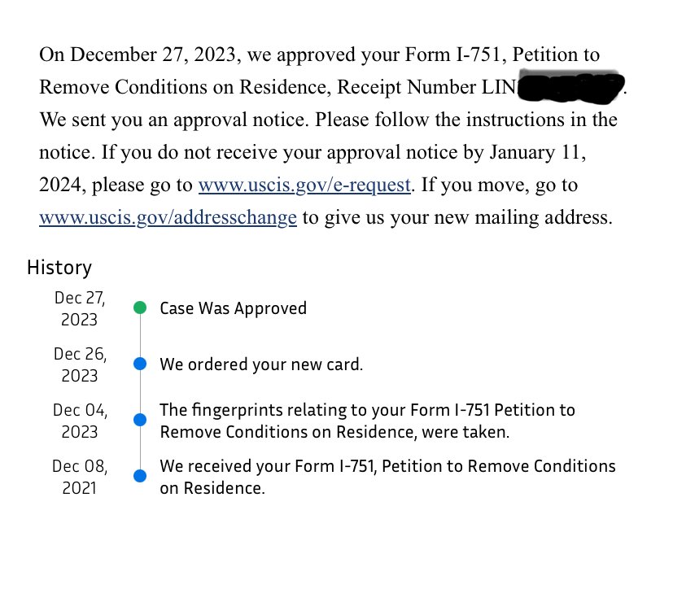Click the blue dot beside fingerprints entry
Screen dimensions: 673x589
pyautogui.click(x=140, y=420)
